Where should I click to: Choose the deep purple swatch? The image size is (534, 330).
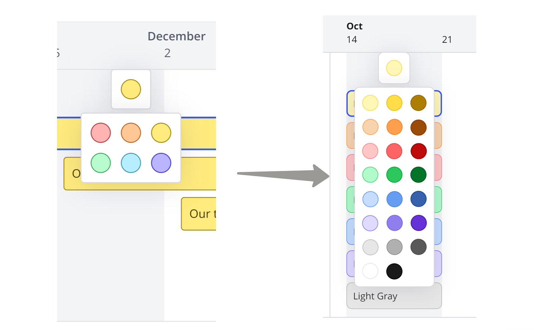[x=418, y=223]
